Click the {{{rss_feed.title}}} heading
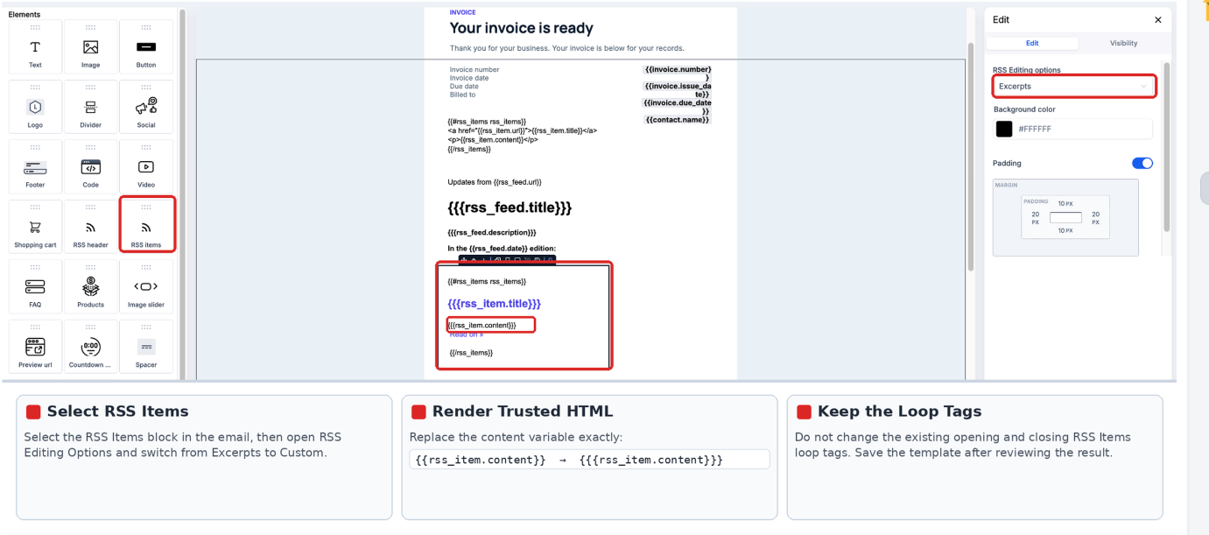The height and width of the screenshot is (535, 1209). [510, 208]
